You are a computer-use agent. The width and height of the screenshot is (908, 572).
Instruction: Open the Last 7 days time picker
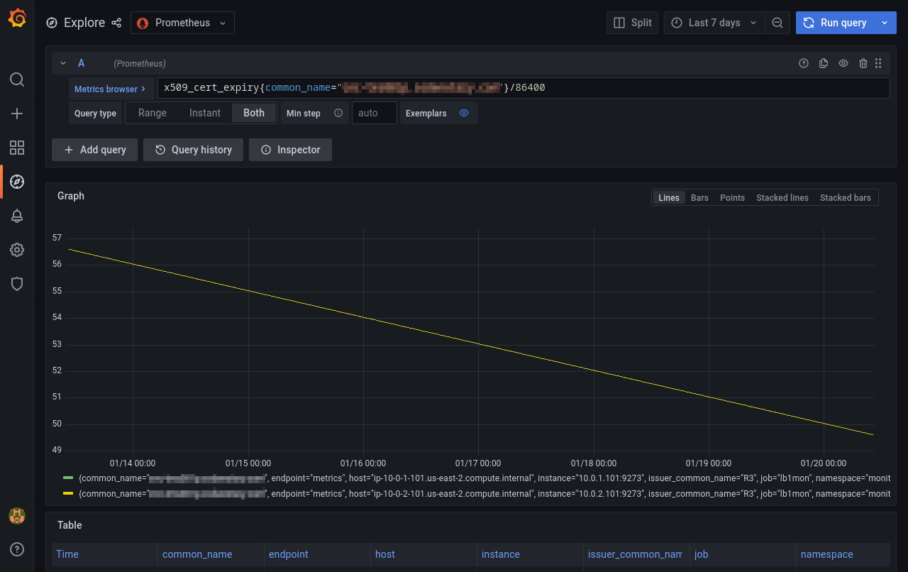714,23
